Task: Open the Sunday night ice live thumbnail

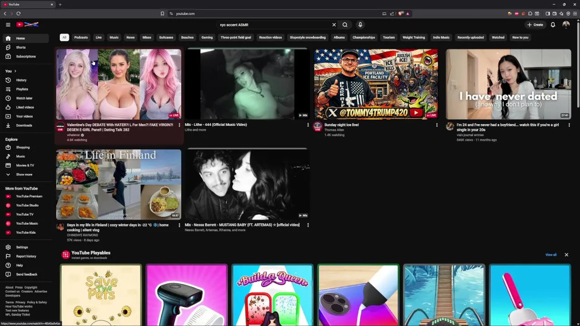Action: tap(376, 84)
